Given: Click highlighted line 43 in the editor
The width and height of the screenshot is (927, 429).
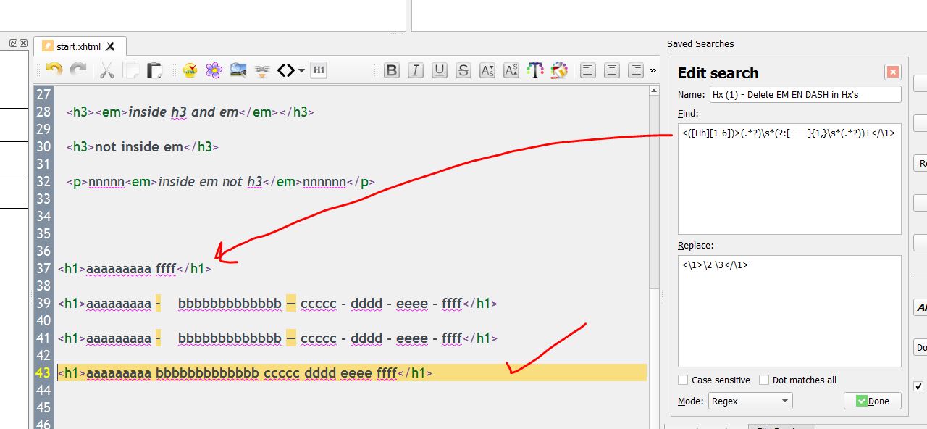Looking at the screenshot, I should [x=352, y=372].
